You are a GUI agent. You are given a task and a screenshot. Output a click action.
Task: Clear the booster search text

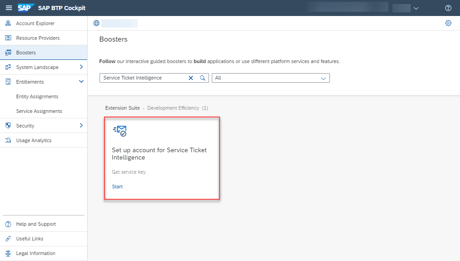(191, 78)
